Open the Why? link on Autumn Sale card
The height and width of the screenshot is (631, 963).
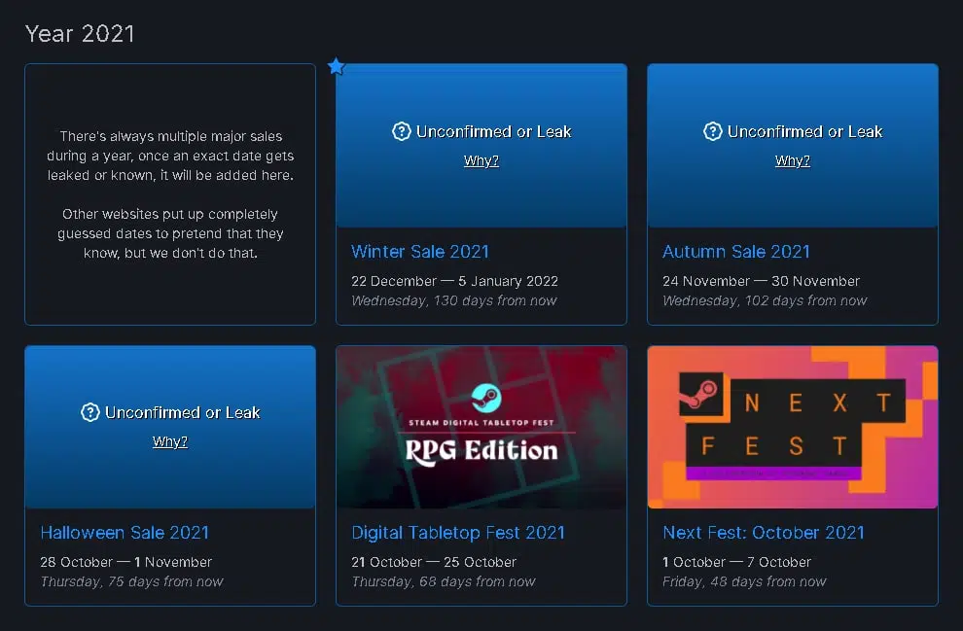(x=792, y=160)
